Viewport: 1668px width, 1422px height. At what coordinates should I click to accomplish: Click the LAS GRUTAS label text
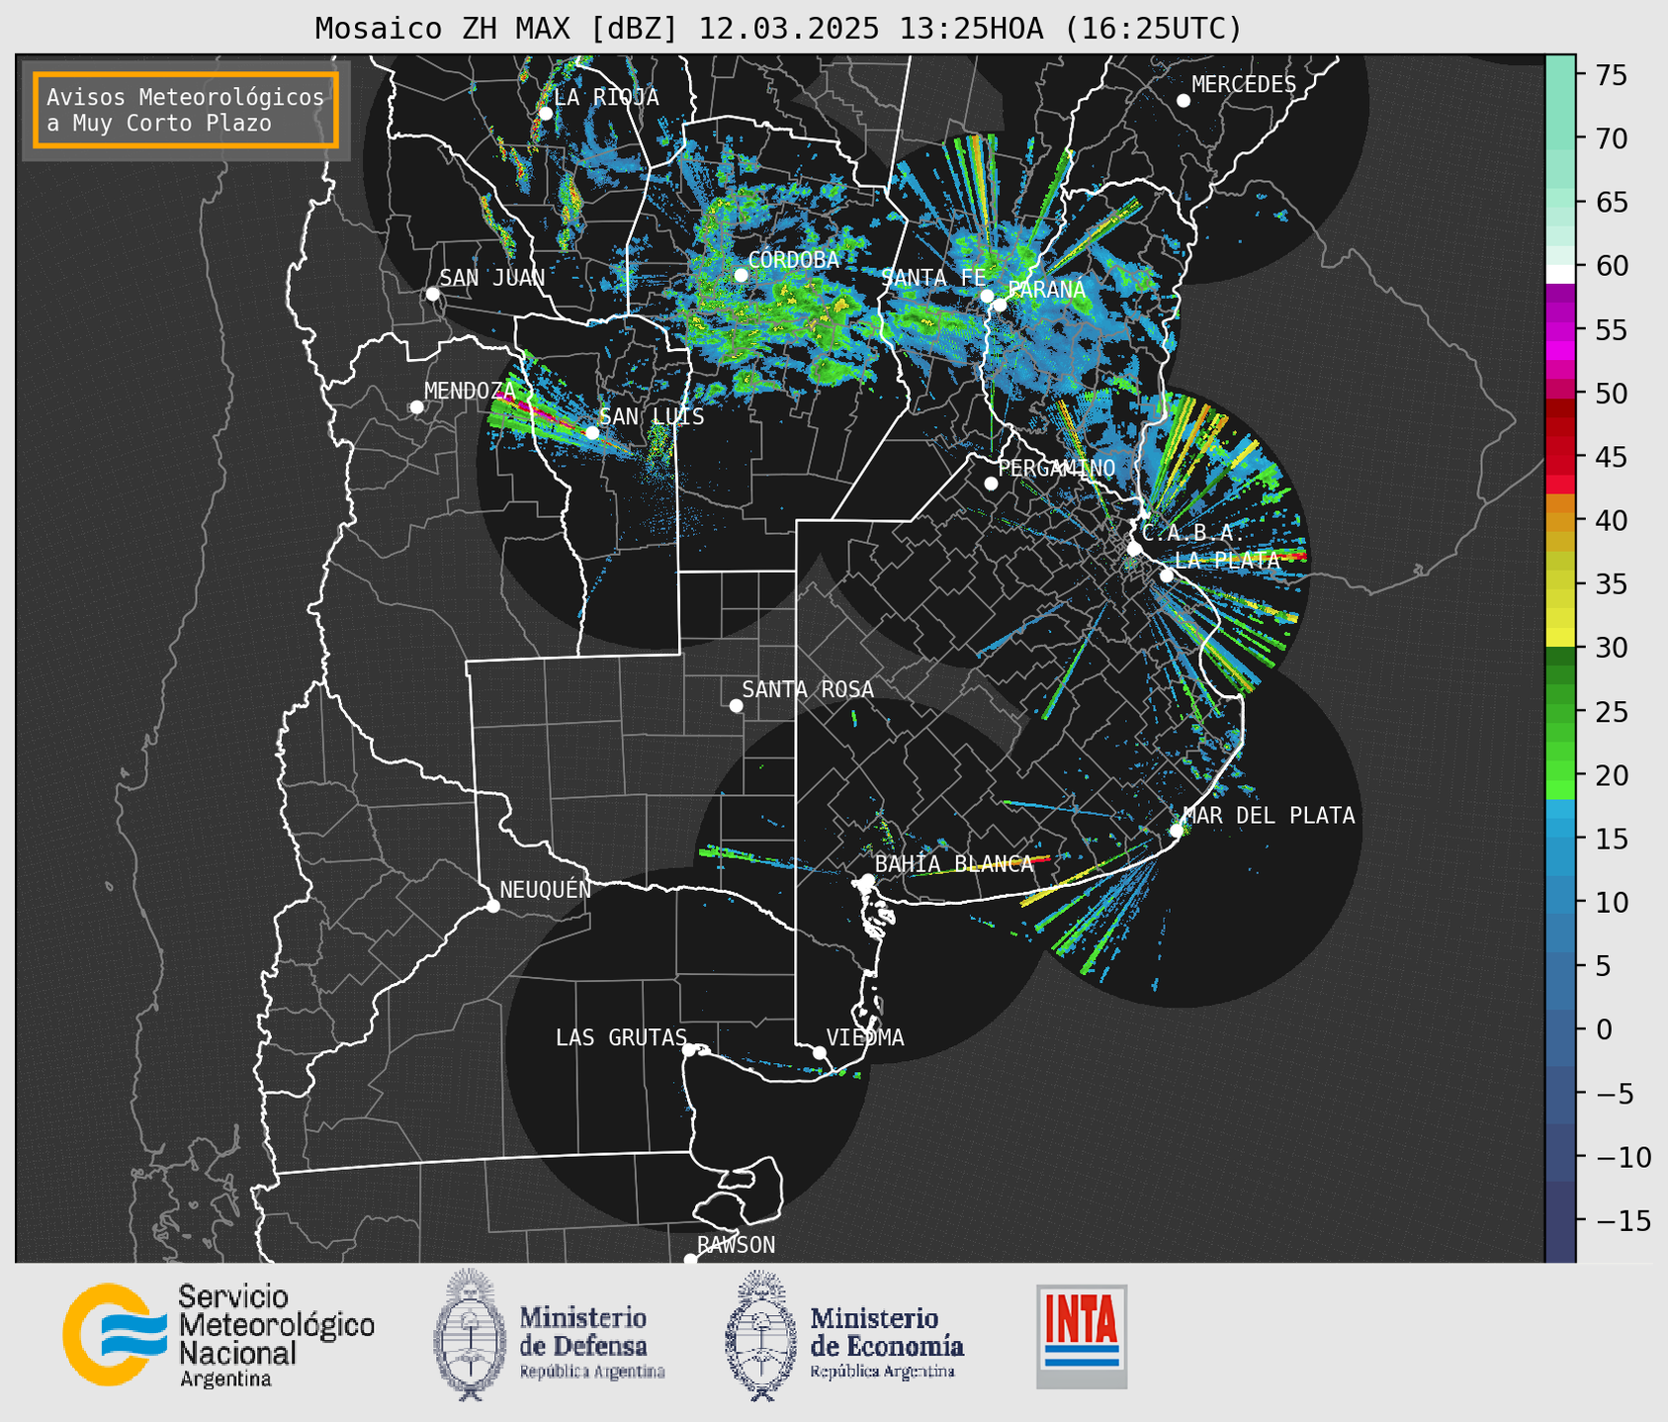click(x=621, y=1037)
